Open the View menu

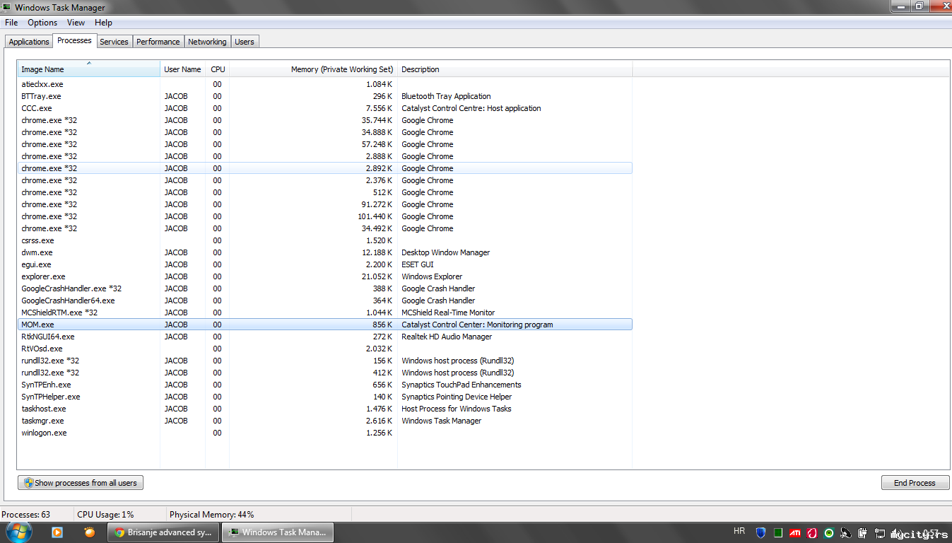coord(76,23)
